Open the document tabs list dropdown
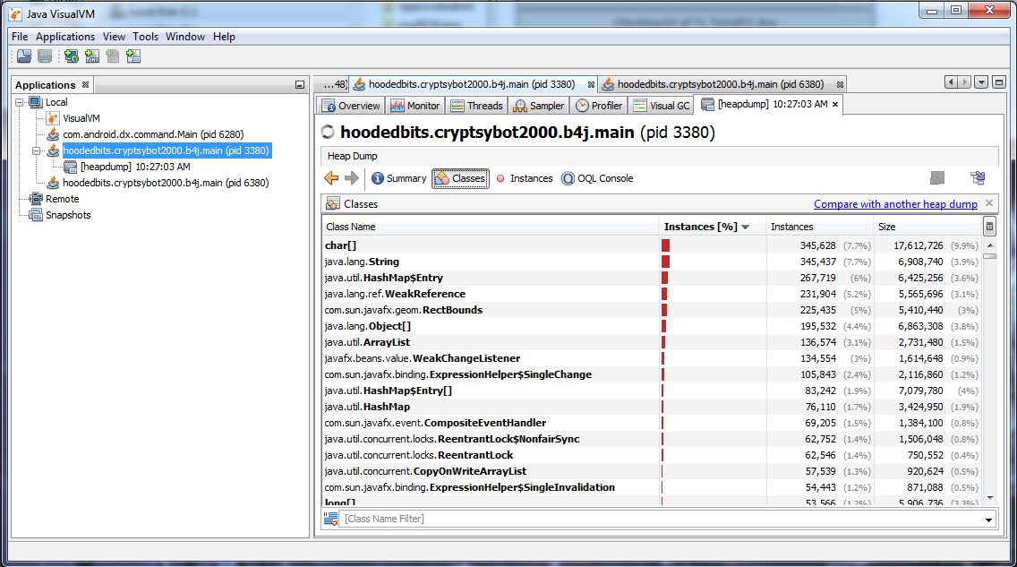Viewport: 1017px width, 567px height. [x=981, y=82]
